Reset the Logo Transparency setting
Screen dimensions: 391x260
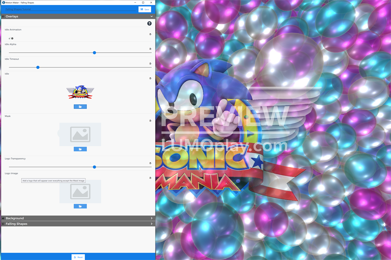click(x=150, y=163)
